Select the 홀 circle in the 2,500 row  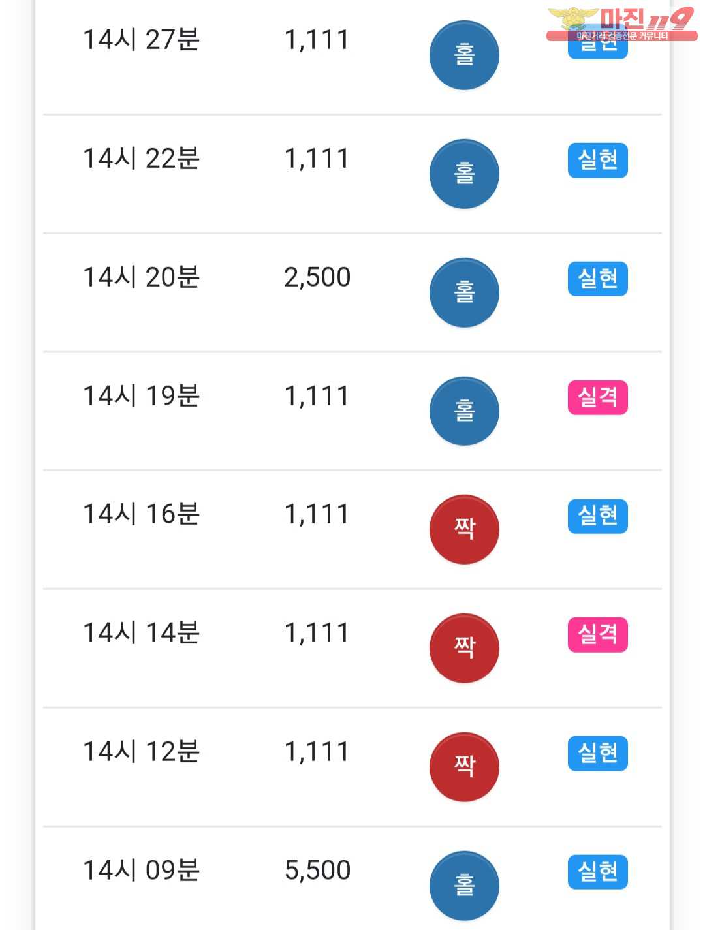[x=464, y=292]
